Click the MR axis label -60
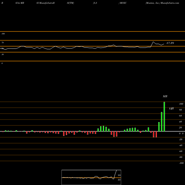 click(x=181, y=151)
